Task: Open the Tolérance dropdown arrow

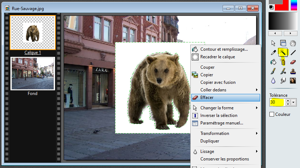Action: coord(294,103)
